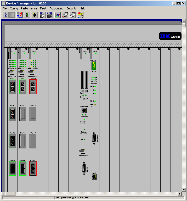187x201 pixels.
Task: Toggle RESET switch on the controller module
Action: click(x=83, y=149)
